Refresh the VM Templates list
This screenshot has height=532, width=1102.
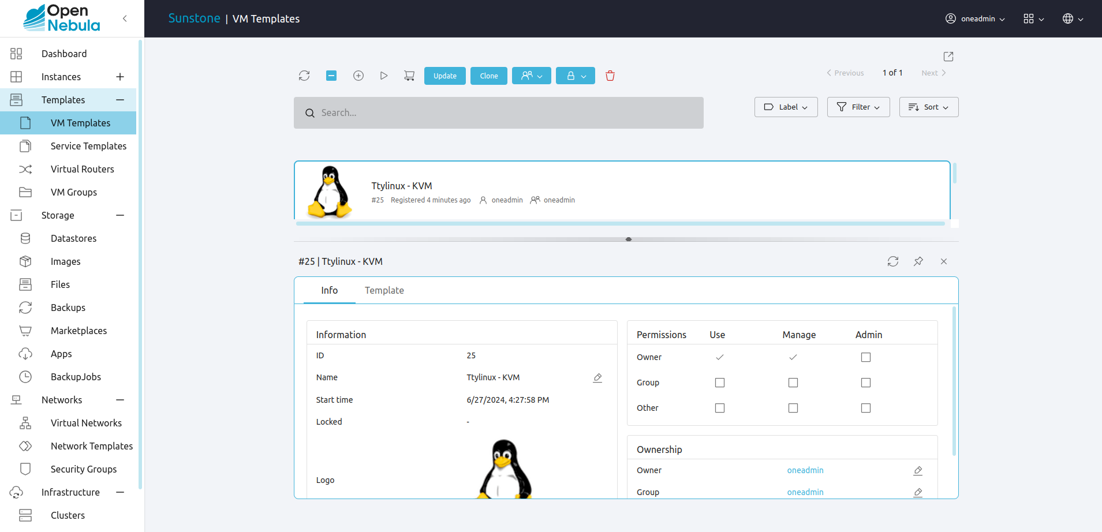pyautogui.click(x=304, y=76)
